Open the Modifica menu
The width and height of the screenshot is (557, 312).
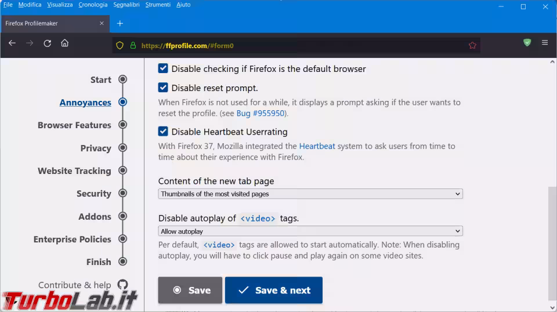coord(30,5)
